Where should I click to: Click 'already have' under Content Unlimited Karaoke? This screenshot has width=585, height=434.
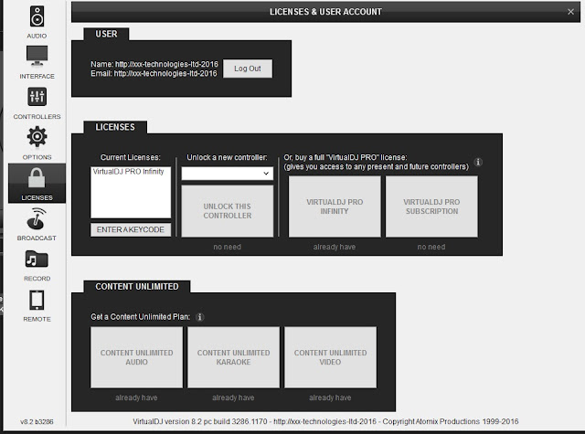[x=233, y=397]
